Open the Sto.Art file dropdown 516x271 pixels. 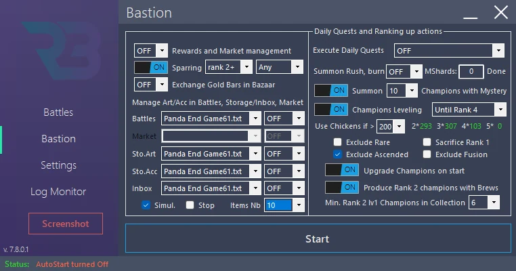(211, 154)
